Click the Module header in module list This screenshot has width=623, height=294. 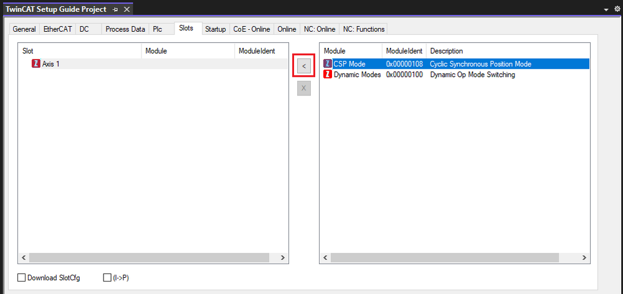351,51
